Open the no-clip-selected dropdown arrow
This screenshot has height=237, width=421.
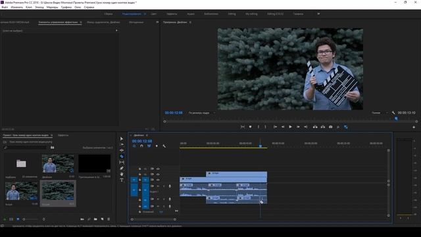click(116, 31)
